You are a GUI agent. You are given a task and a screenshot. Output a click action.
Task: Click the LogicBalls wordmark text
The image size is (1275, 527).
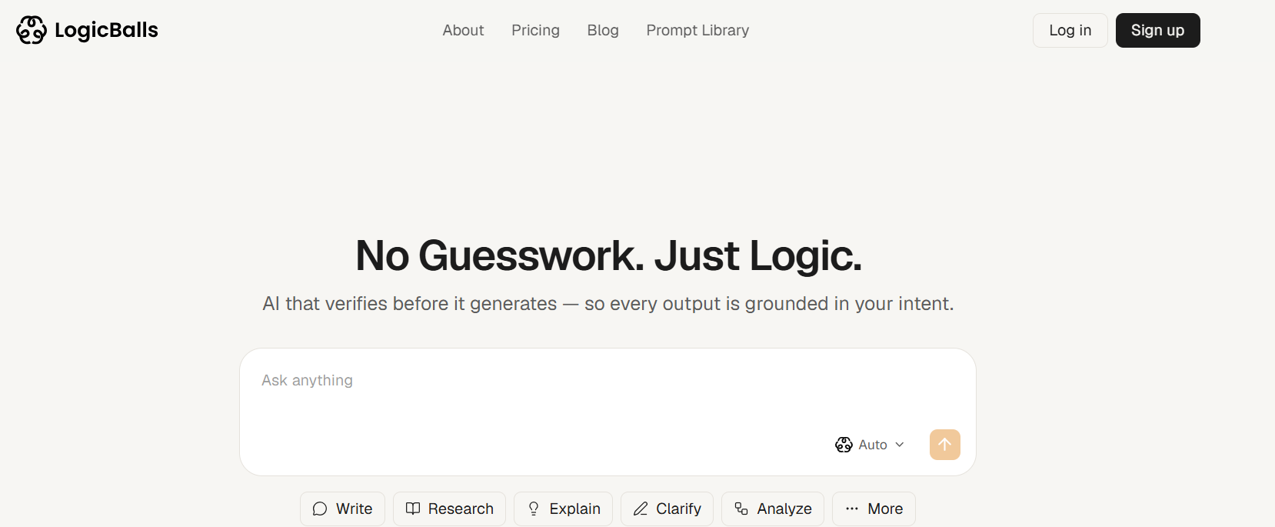tap(106, 30)
